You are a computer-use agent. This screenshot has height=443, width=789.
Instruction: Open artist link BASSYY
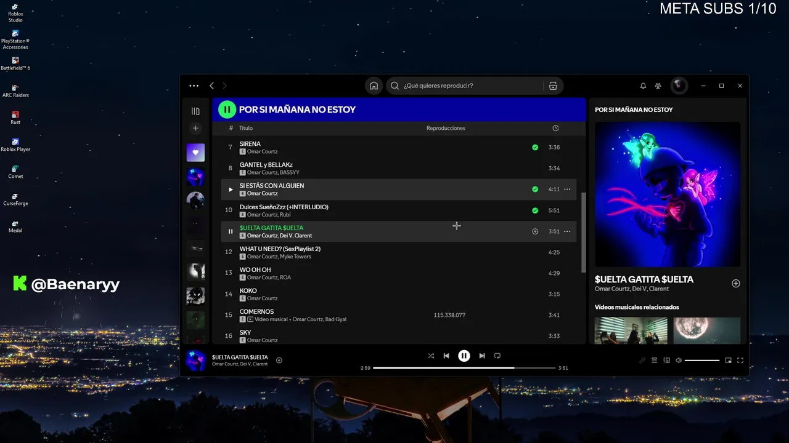tap(288, 173)
